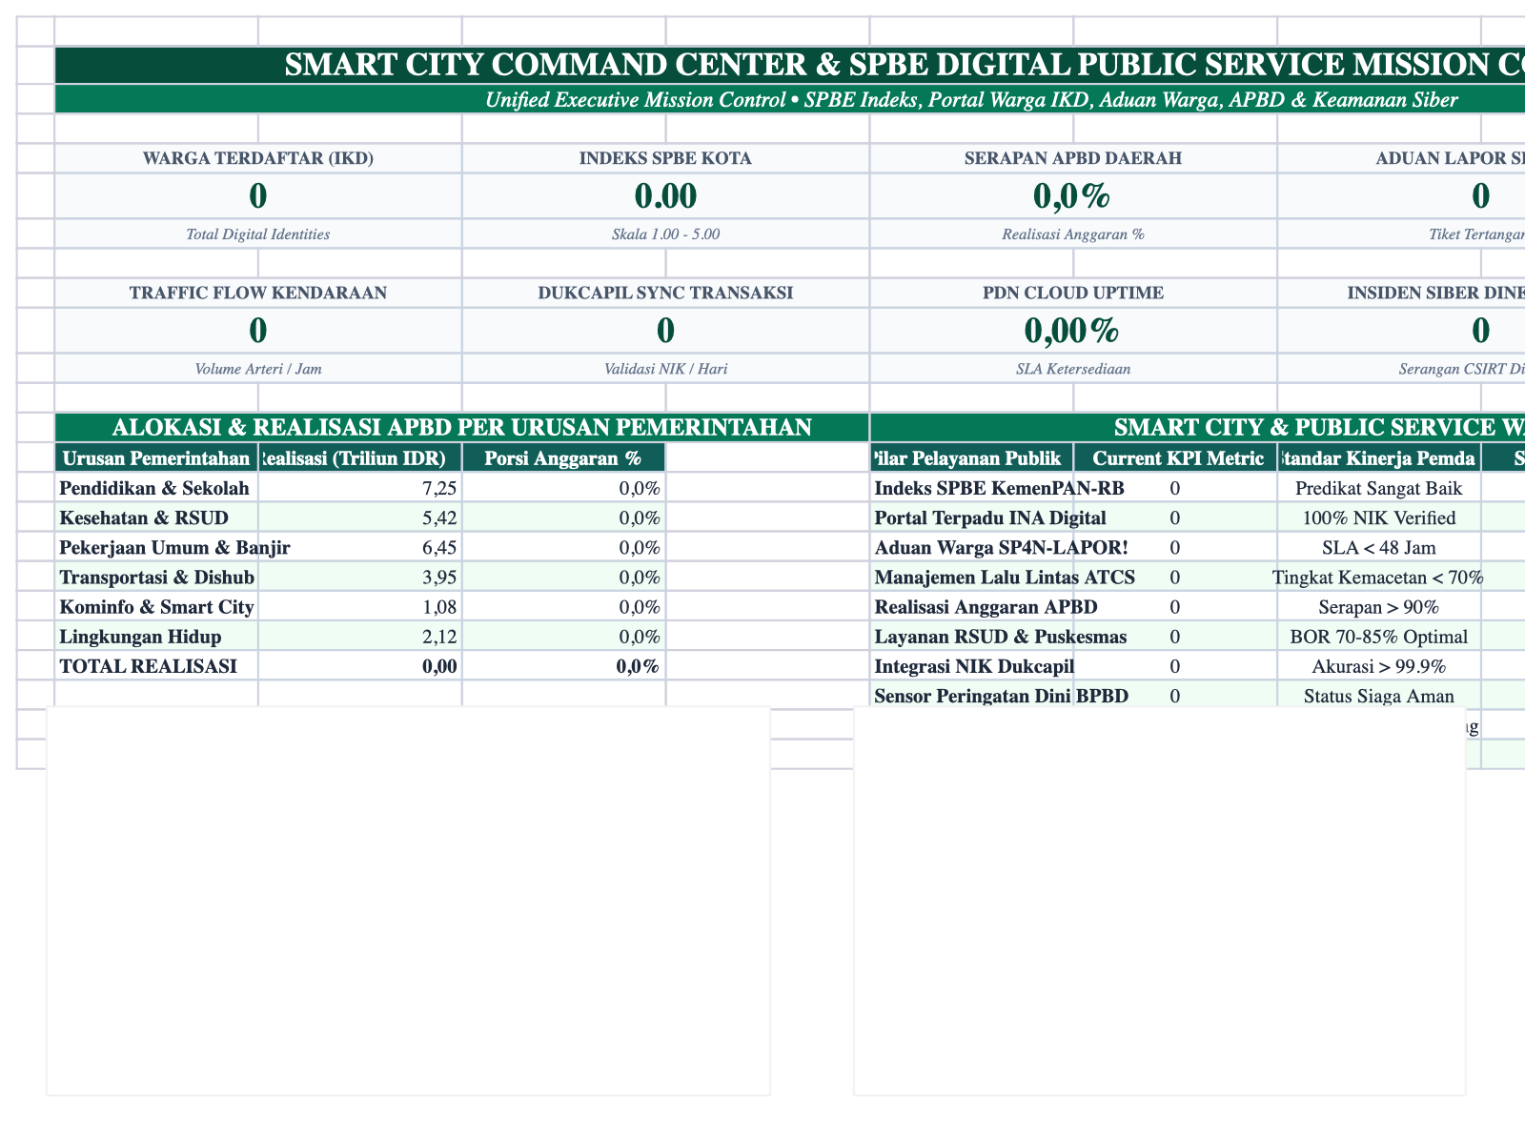Select the 7,25 realisasi value cell

point(360,488)
